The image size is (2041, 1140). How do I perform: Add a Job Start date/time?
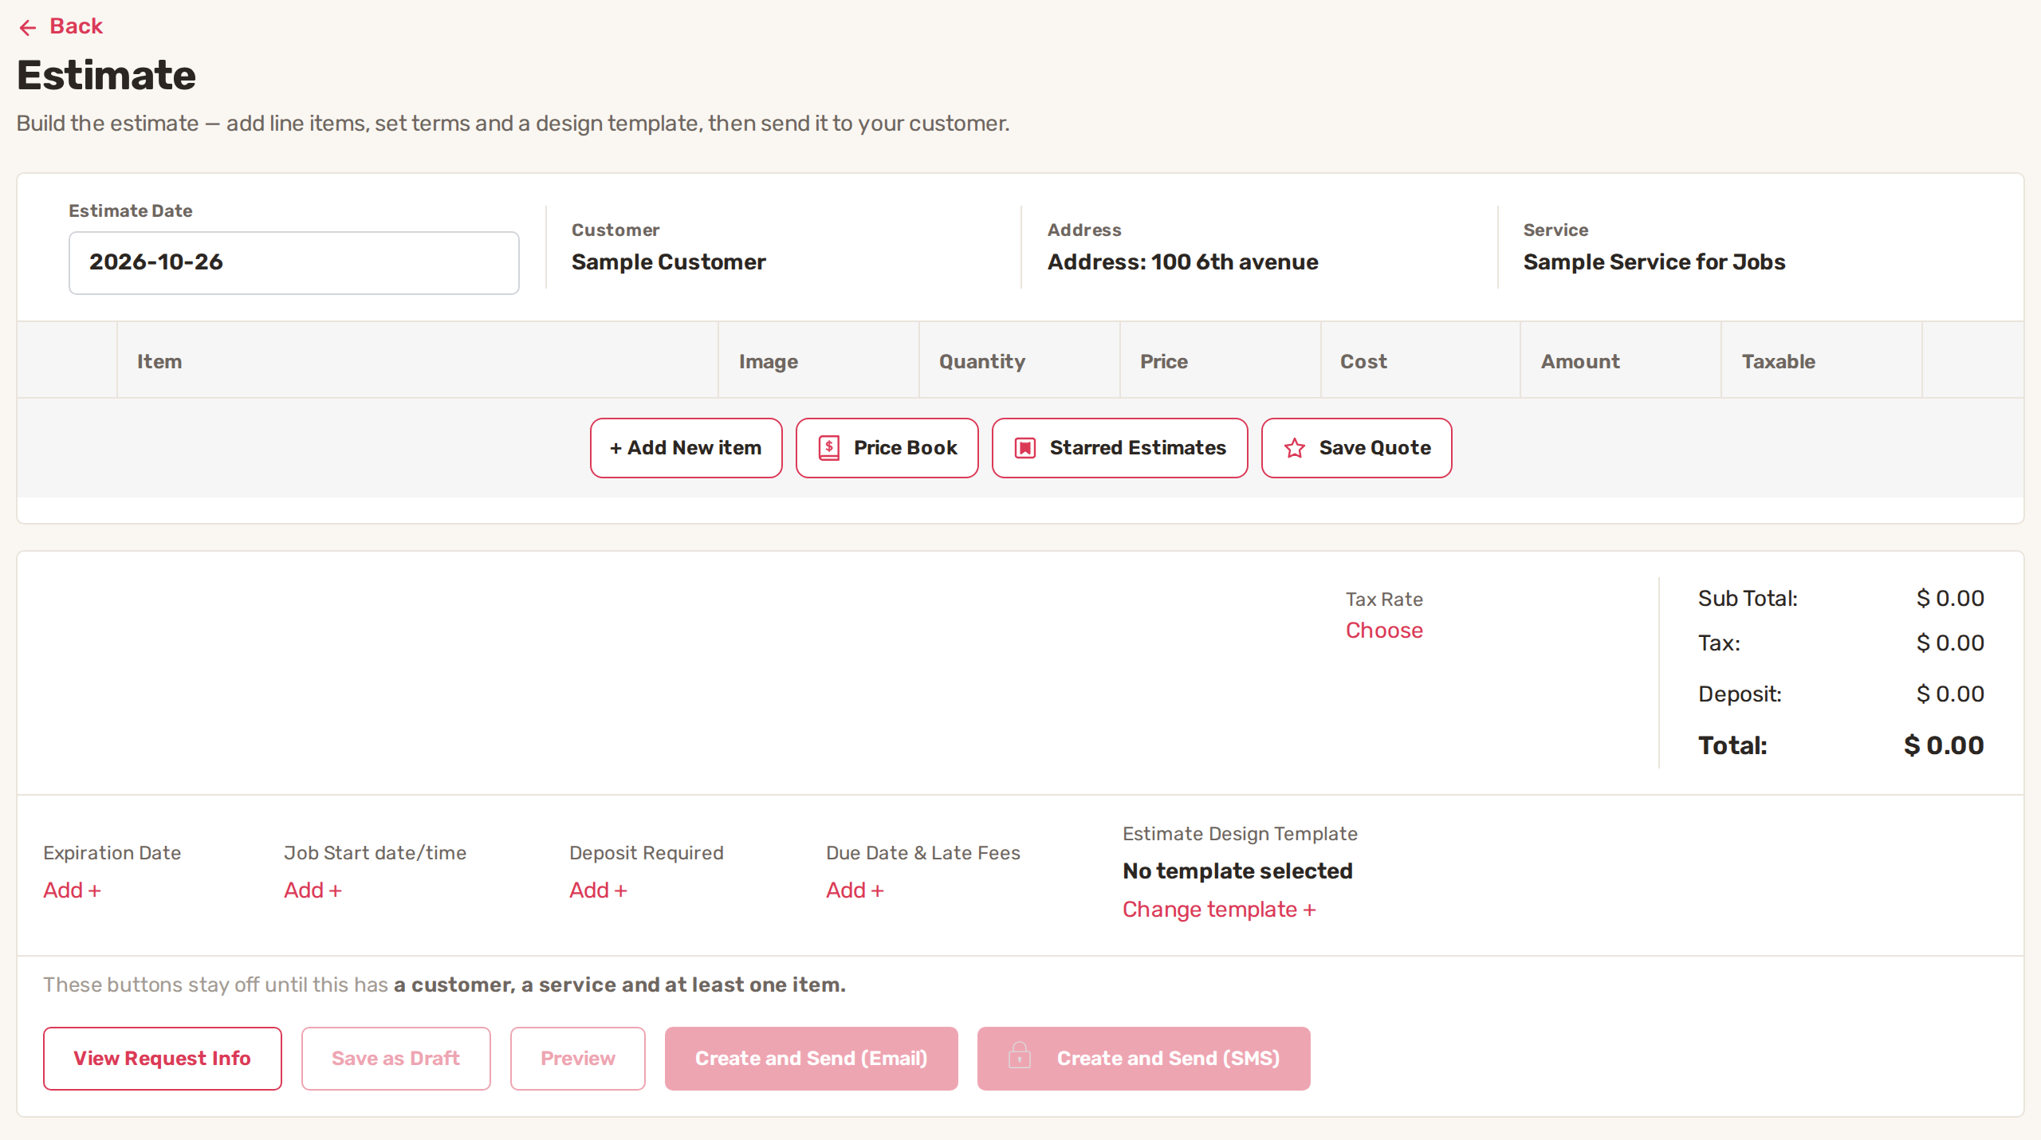point(313,890)
